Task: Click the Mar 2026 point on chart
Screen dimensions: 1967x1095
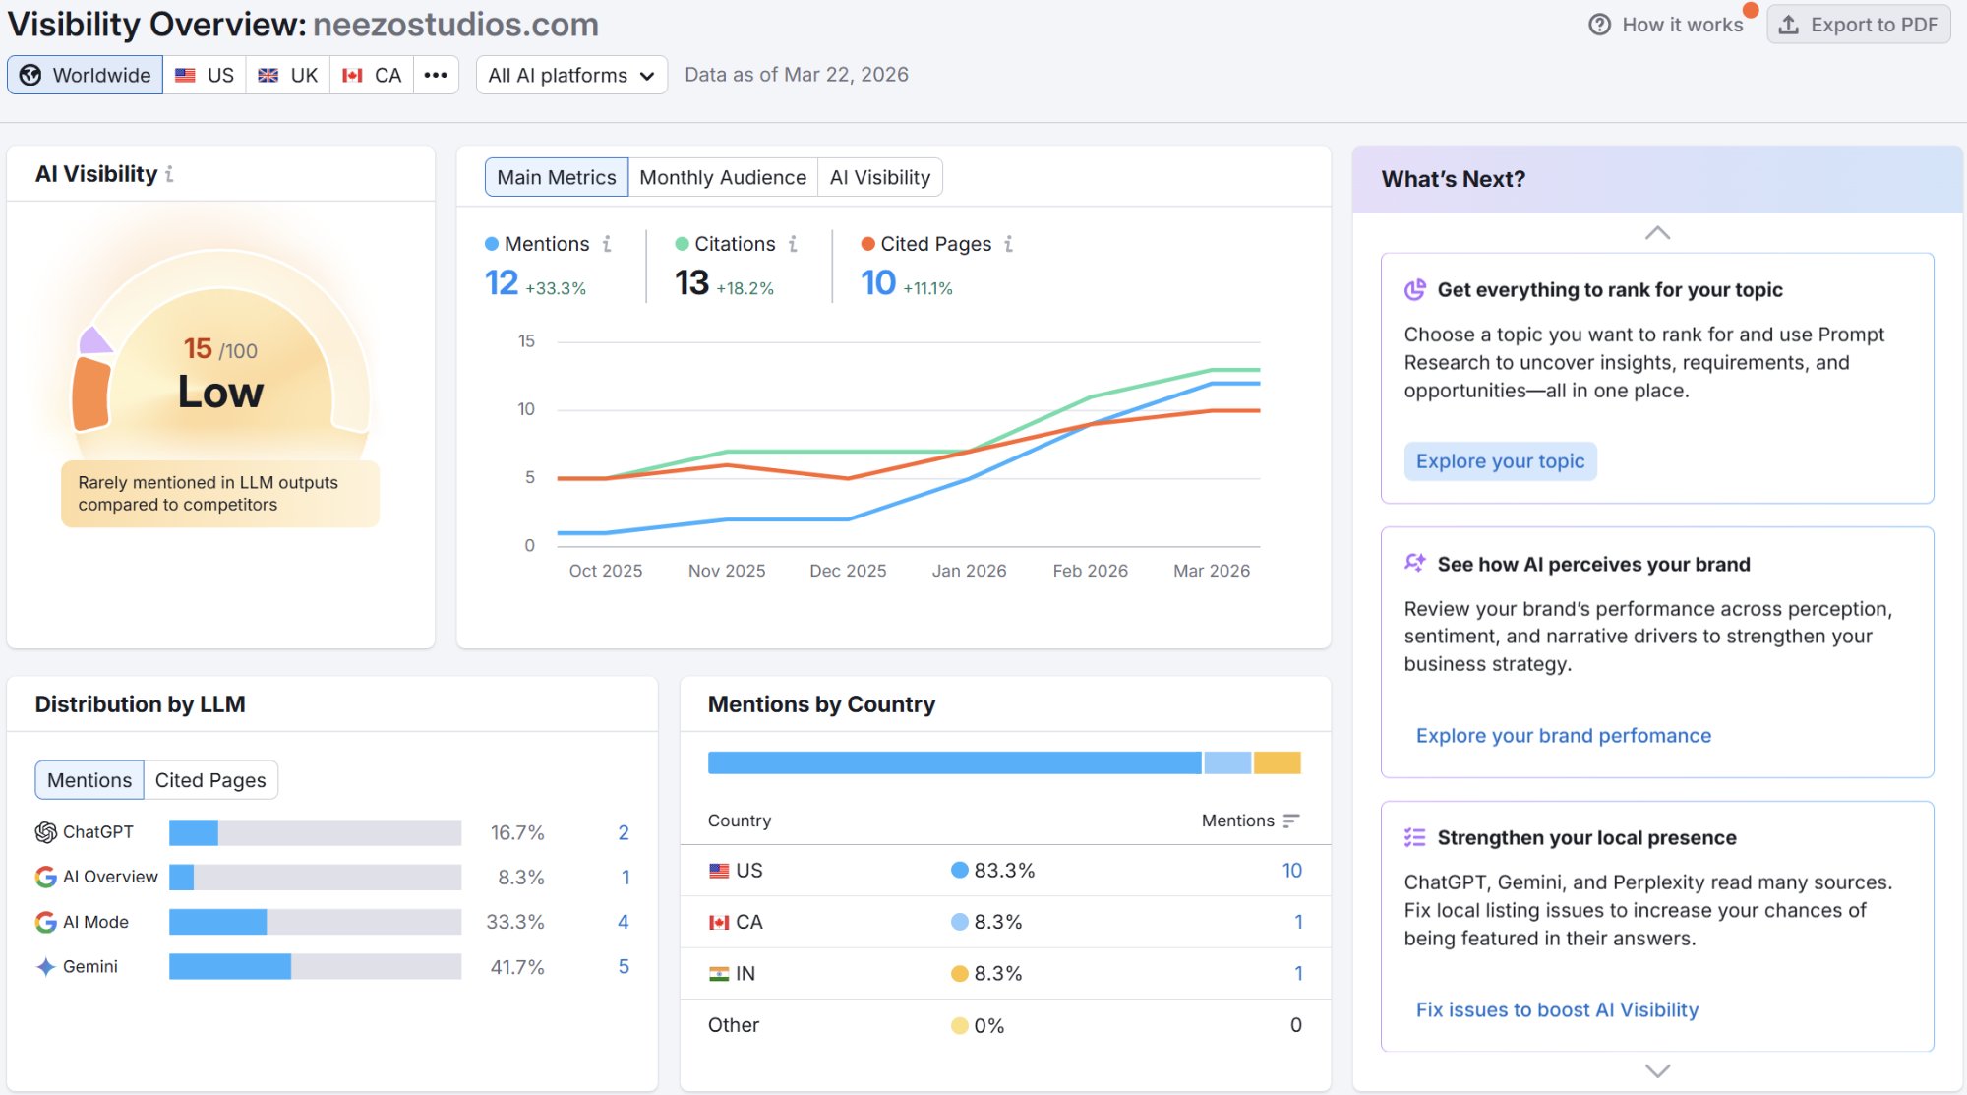Action: click(x=1212, y=384)
